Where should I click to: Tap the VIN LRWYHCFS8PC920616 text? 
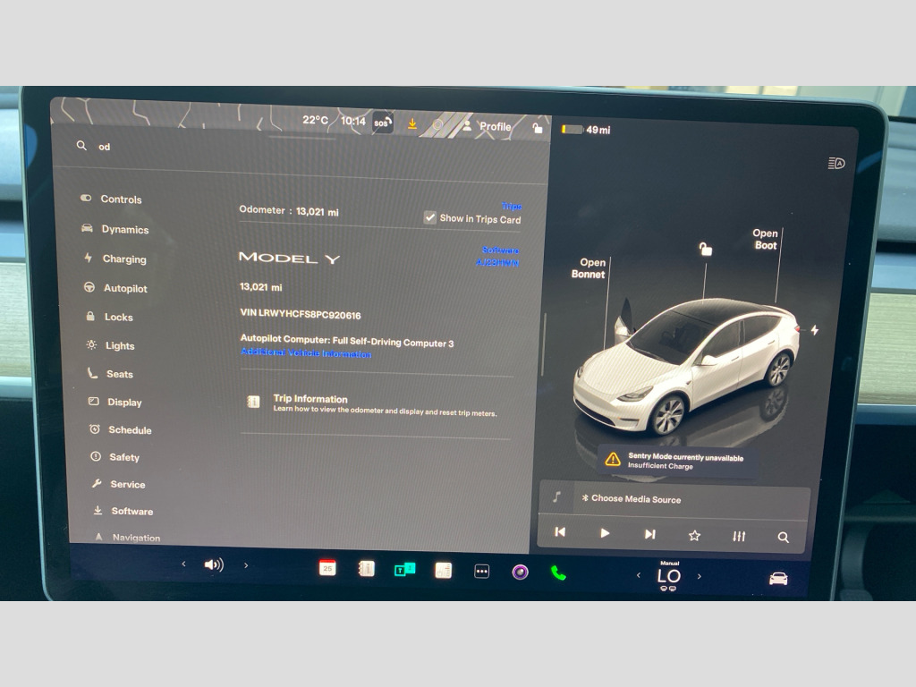301,314
